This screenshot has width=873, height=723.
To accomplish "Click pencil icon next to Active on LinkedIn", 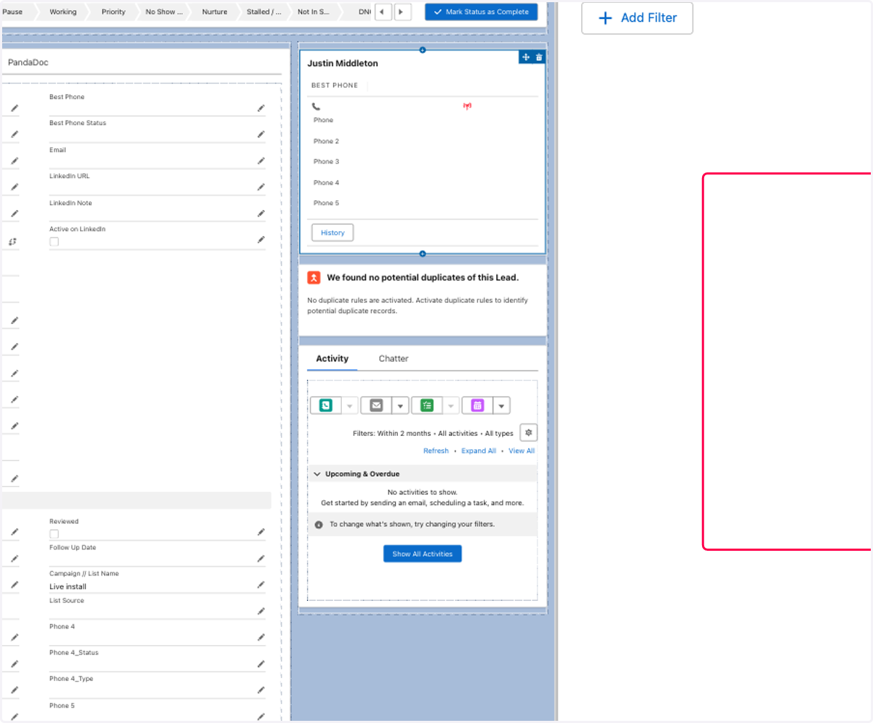I will click(x=260, y=240).
